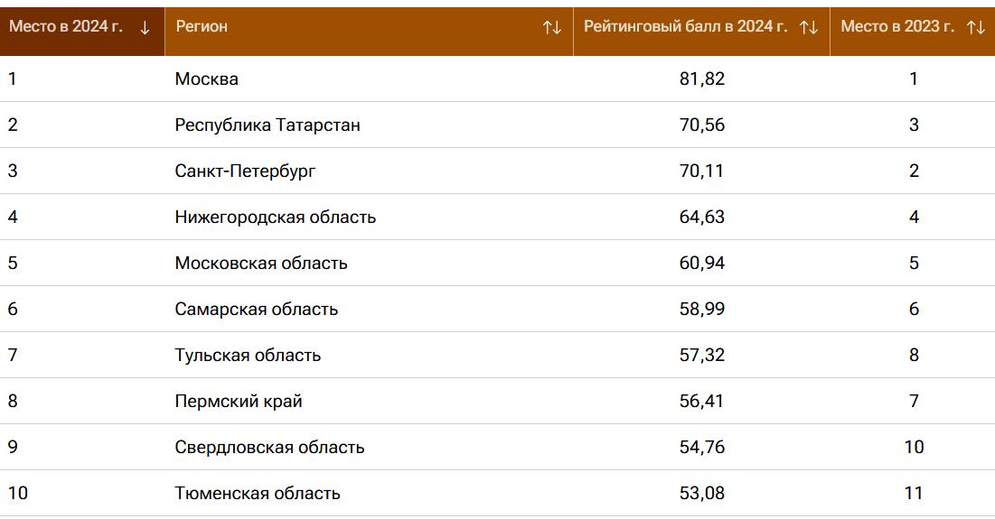Select Санкт-Петербург region cell

(246, 171)
